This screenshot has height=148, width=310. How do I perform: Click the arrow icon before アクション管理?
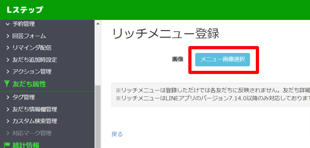tap(8, 72)
